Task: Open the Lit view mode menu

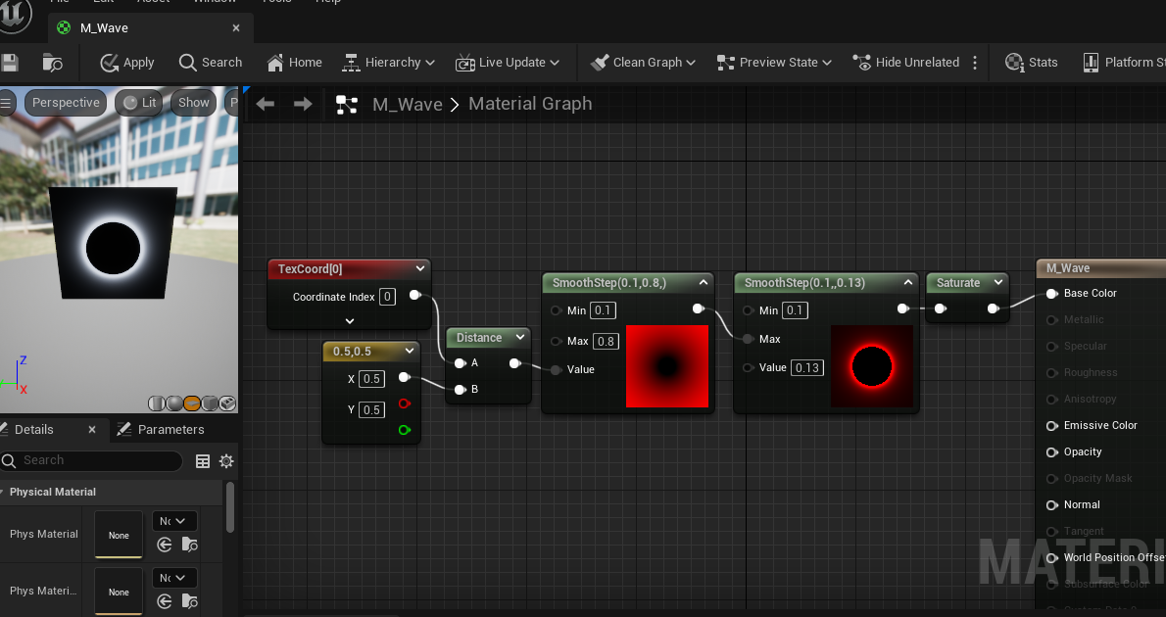Action: pos(140,103)
